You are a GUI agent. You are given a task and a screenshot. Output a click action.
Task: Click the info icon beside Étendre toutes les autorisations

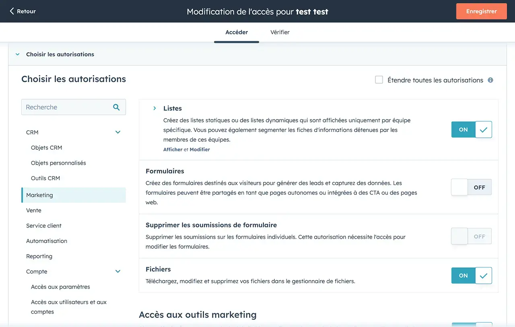[x=490, y=80]
